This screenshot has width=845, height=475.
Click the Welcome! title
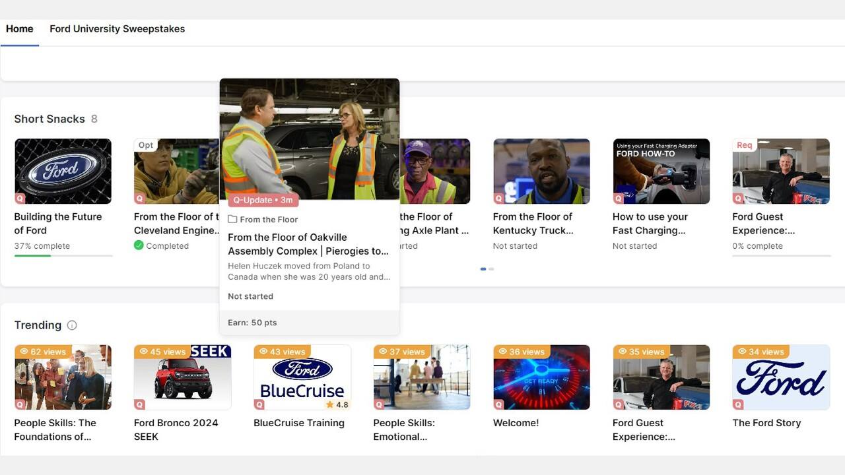[x=516, y=423]
